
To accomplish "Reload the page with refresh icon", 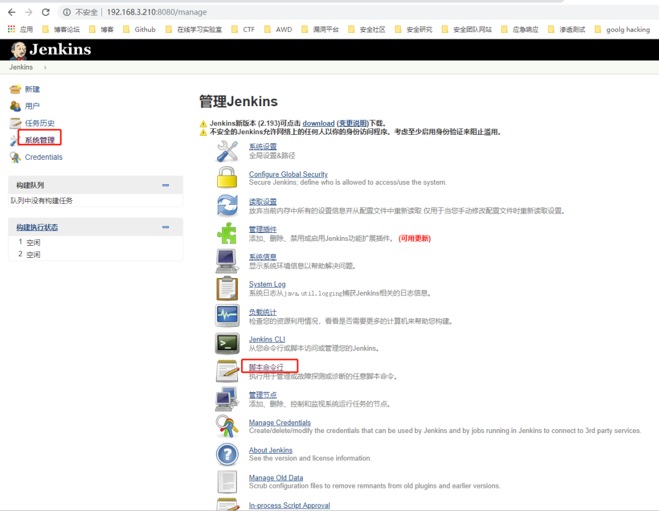I will click(x=45, y=12).
